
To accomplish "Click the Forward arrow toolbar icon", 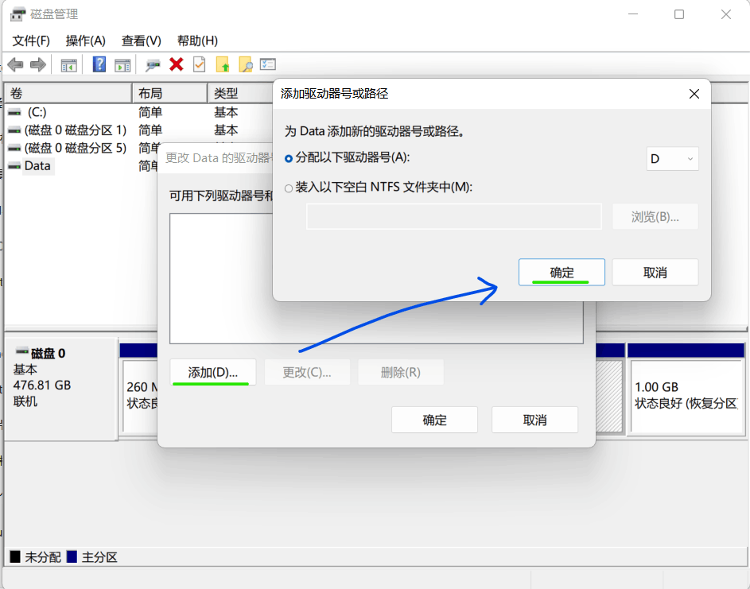I will 38,64.
